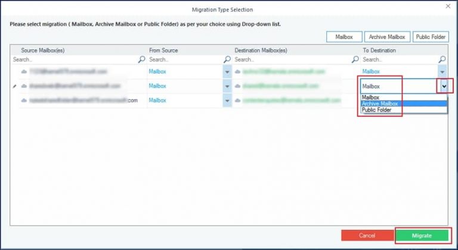Open third row From Source dropdown arrow
Image resolution: width=458 pixels, height=250 pixels.
pos(227,101)
